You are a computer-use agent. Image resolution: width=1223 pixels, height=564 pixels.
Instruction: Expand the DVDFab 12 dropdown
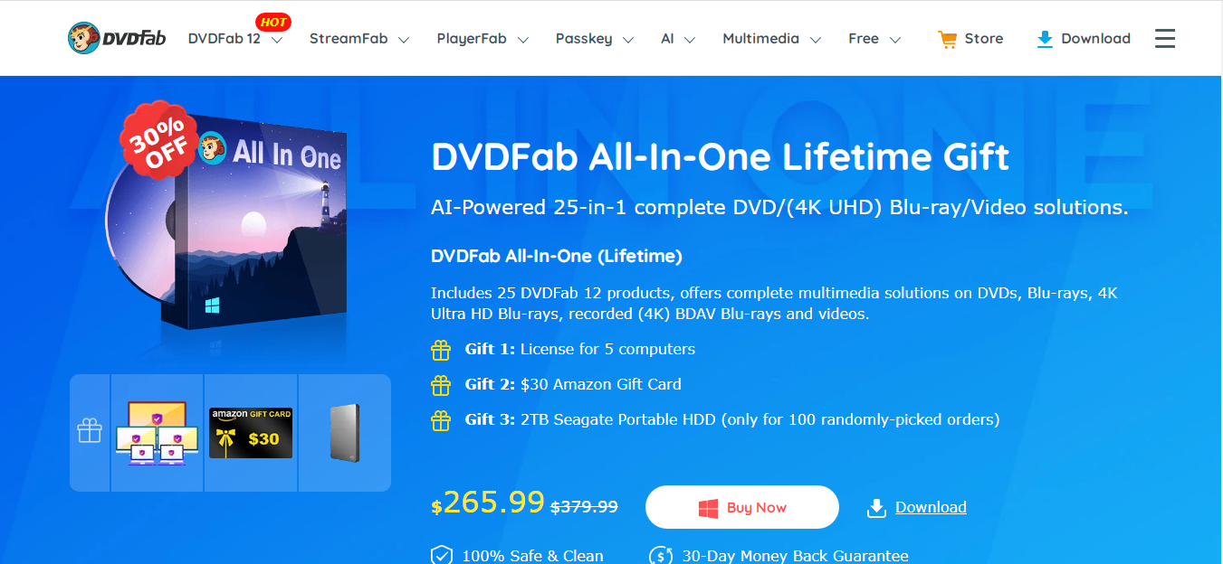236,39
